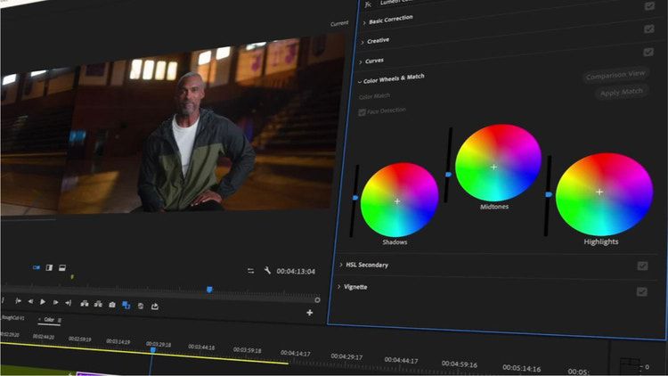Expand the Vignette section
Viewport: 668px width, 376px height.
[340, 287]
